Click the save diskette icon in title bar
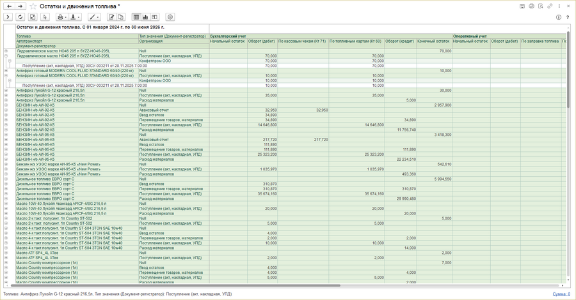The width and height of the screenshot is (576, 300). click(522, 6)
